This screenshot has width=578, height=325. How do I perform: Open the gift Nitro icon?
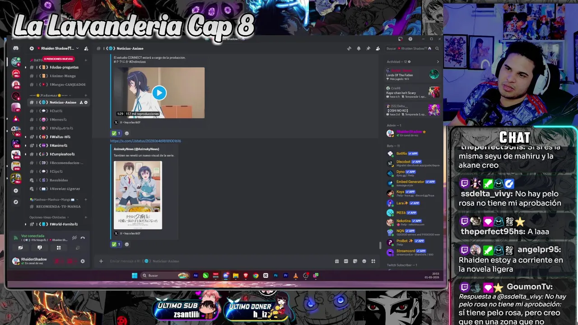point(337,261)
